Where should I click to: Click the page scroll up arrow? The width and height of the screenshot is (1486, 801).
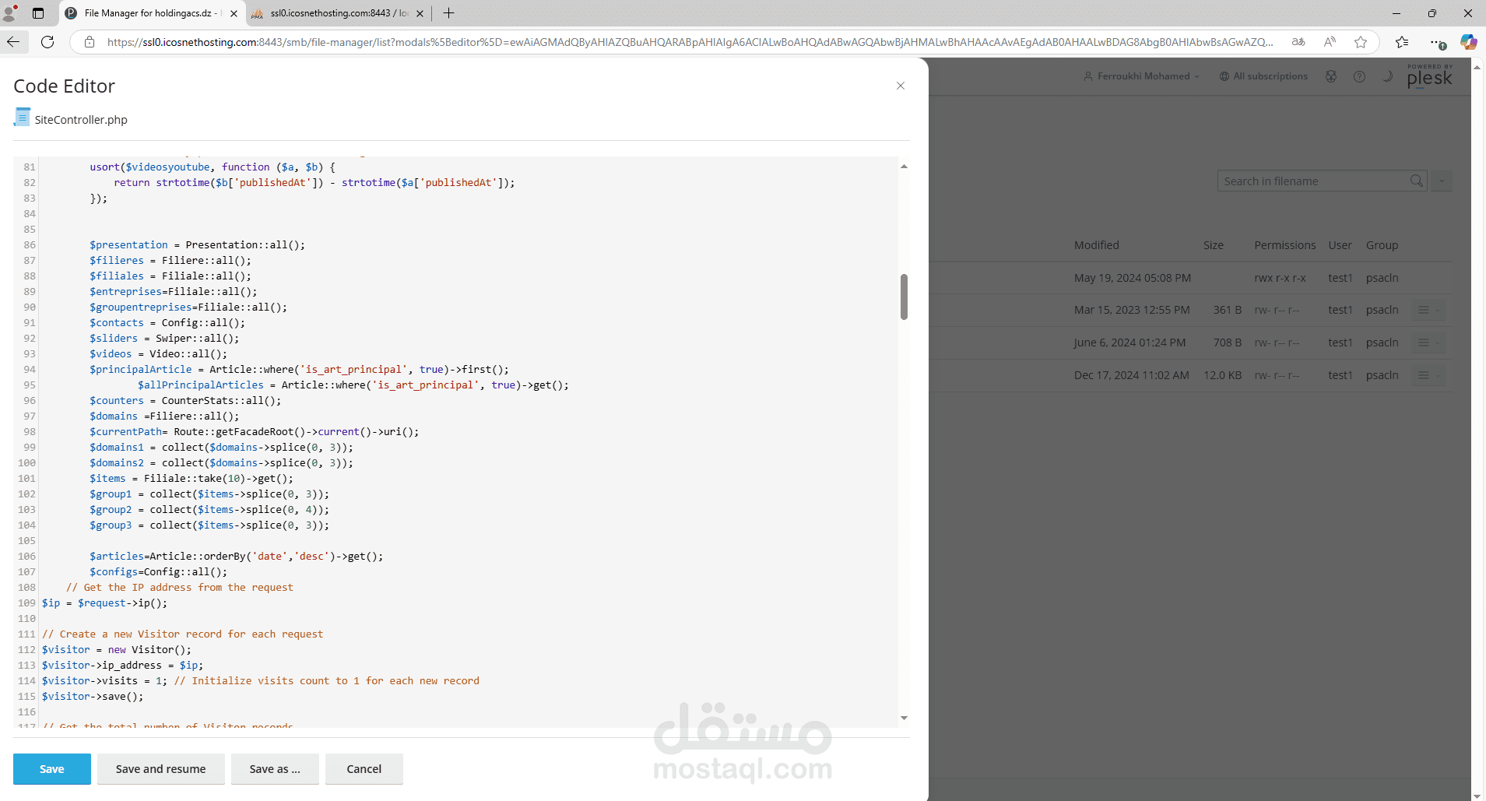coord(1477,67)
